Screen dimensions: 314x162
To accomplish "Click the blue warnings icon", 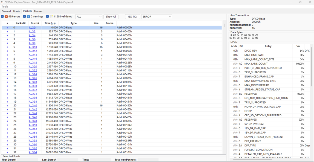I will (28, 16).
